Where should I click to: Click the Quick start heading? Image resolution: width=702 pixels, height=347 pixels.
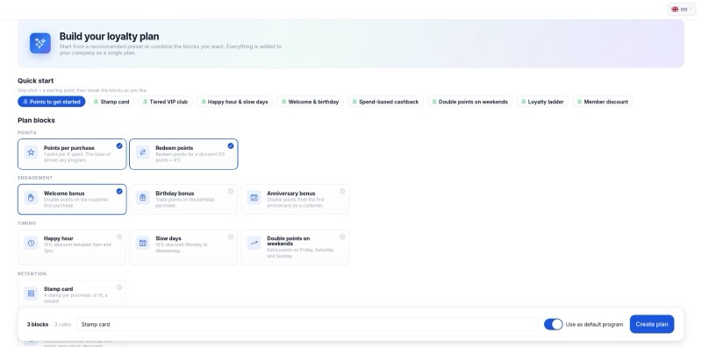point(35,81)
